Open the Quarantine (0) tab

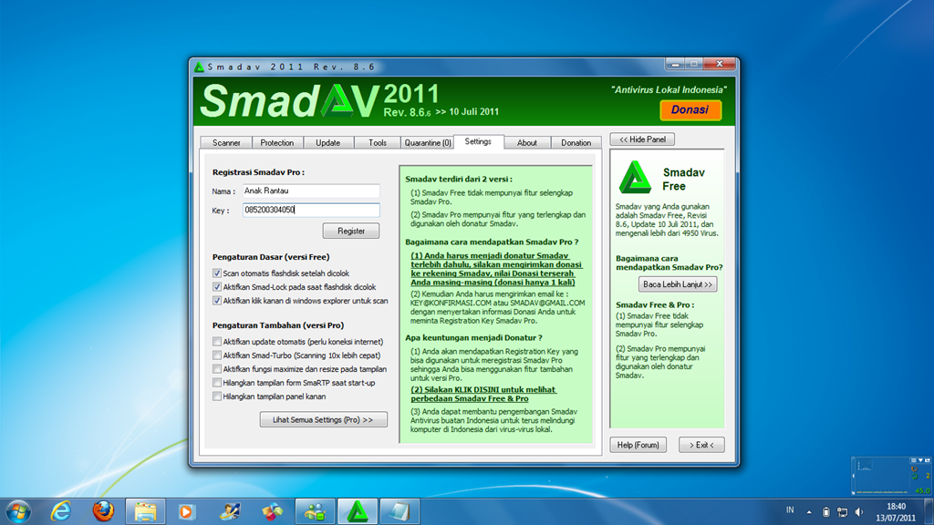427,143
